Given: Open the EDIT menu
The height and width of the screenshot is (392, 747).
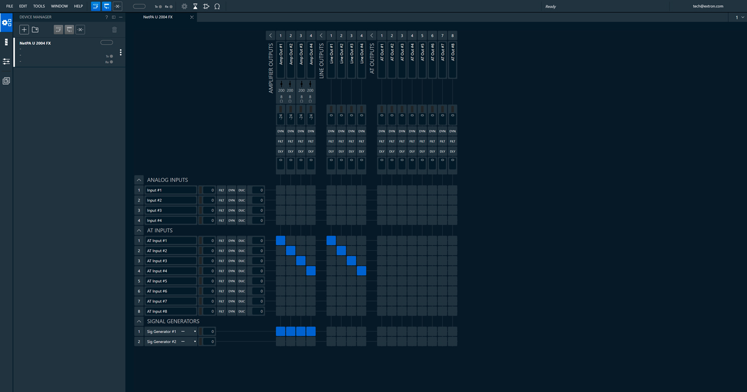Looking at the screenshot, I should (23, 6).
